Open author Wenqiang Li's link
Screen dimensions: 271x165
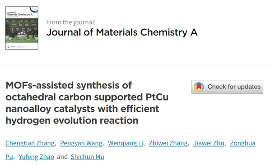pyautogui.click(x=126, y=143)
